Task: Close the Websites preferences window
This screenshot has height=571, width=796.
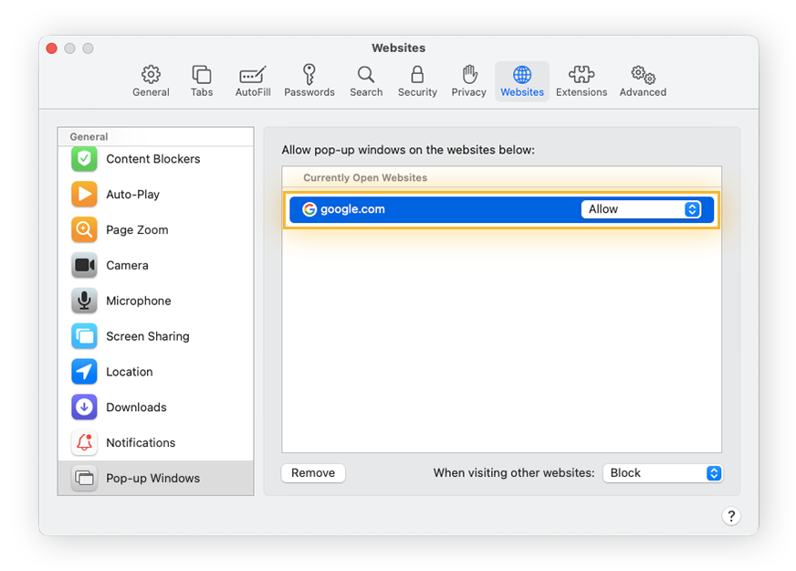Action: (x=52, y=48)
